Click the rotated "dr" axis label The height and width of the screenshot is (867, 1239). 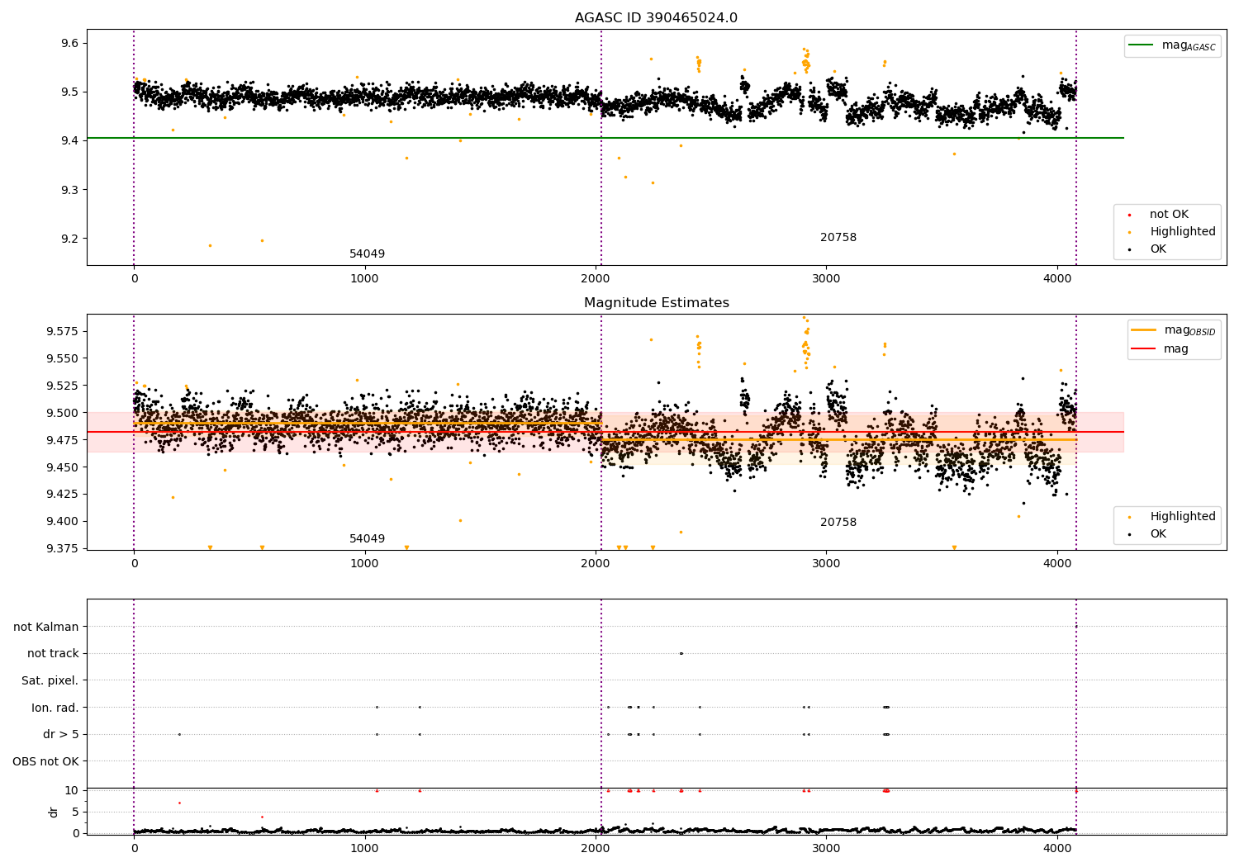(x=53, y=812)
